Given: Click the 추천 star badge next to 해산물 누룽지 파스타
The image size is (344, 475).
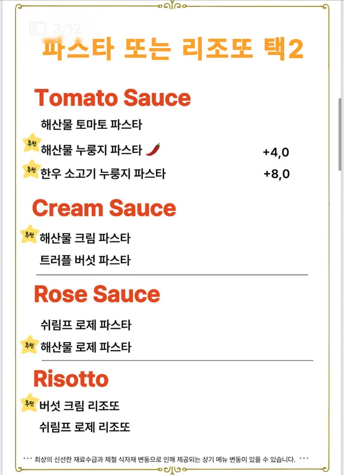Looking at the screenshot, I should point(32,142).
